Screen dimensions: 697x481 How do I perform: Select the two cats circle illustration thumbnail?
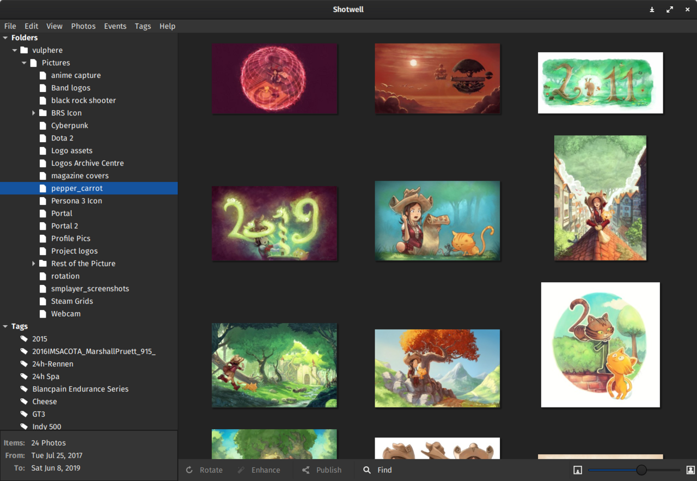click(x=601, y=345)
